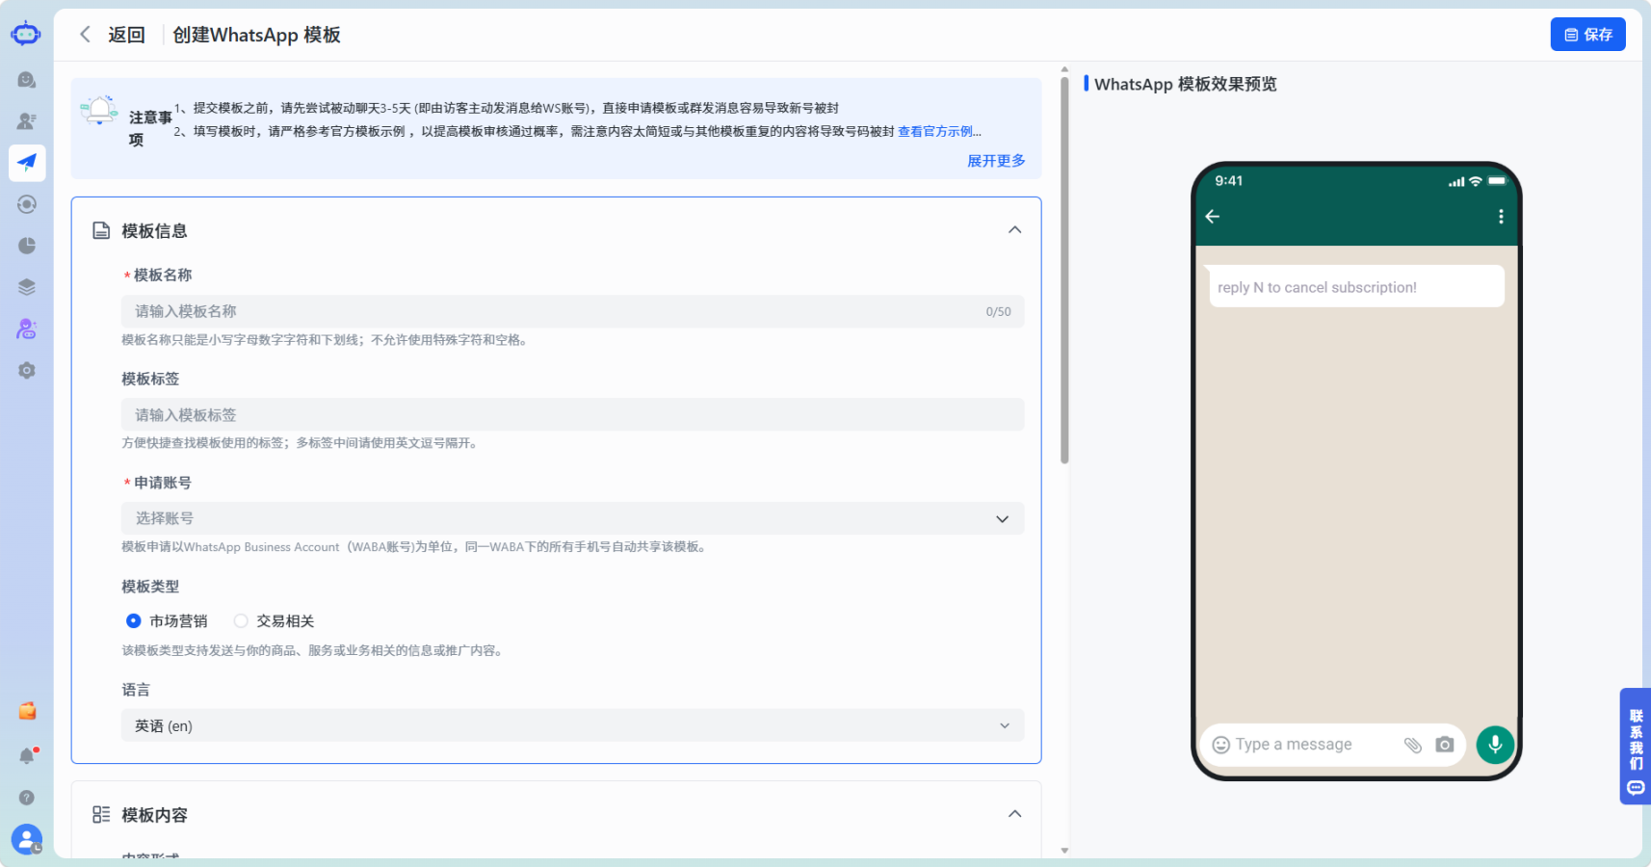Open the notifications bell icon
Screen dimensions: 1651x867
click(27, 756)
